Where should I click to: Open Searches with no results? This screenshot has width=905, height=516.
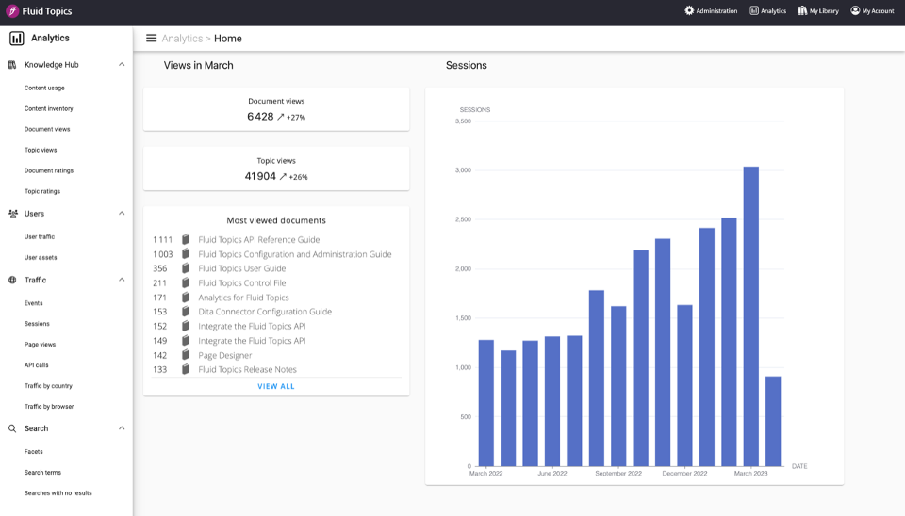pyautogui.click(x=58, y=493)
